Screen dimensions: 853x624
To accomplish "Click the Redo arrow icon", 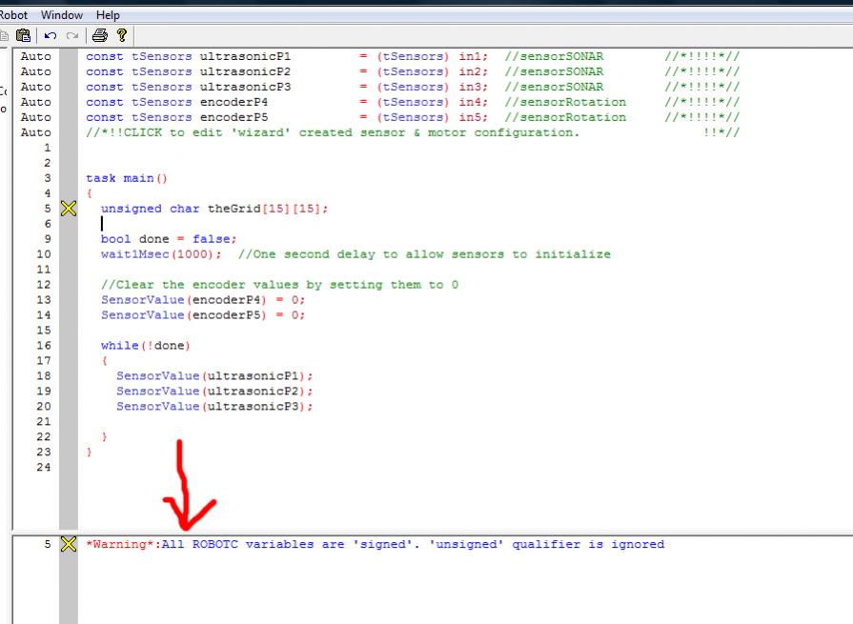I will [x=71, y=36].
